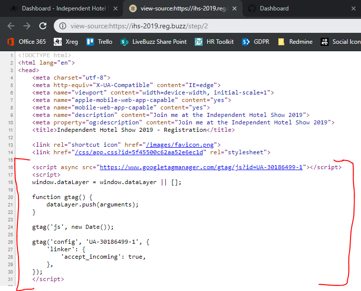
Task: Click the <head> tag on line 3
Action: pos(28,70)
